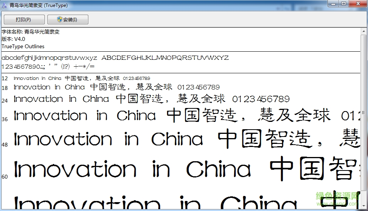Click the digits and punctuation sample line
The image size is (368, 211).
click(48, 67)
